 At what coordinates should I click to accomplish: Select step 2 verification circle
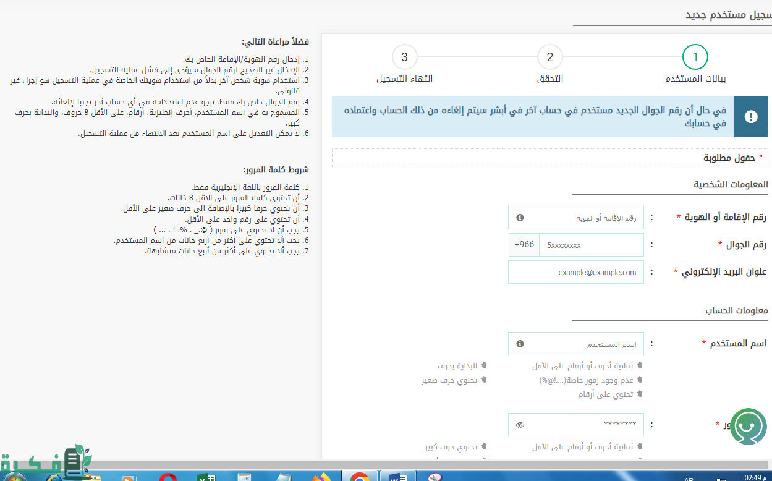(549, 57)
